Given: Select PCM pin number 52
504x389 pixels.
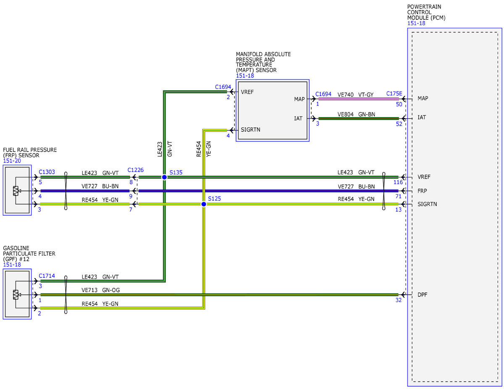Looking at the screenshot, I should (399, 124).
